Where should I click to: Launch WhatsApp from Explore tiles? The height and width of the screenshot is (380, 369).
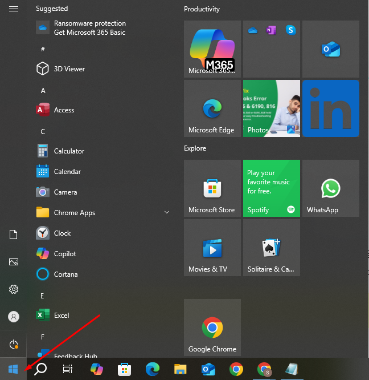tap(330, 188)
